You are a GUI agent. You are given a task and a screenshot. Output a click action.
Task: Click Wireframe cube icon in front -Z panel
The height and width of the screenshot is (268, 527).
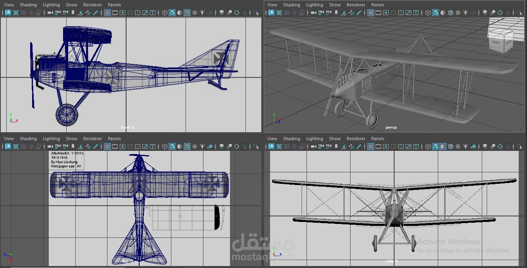(x=165, y=13)
